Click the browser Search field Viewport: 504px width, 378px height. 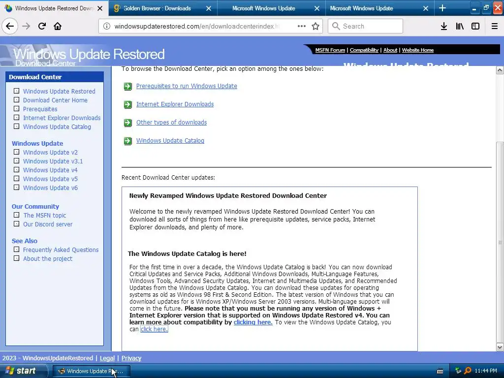click(x=366, y=27)
